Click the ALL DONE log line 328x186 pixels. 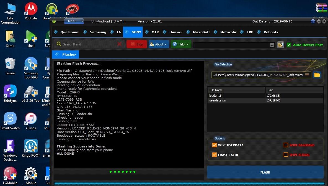[65, 154]
